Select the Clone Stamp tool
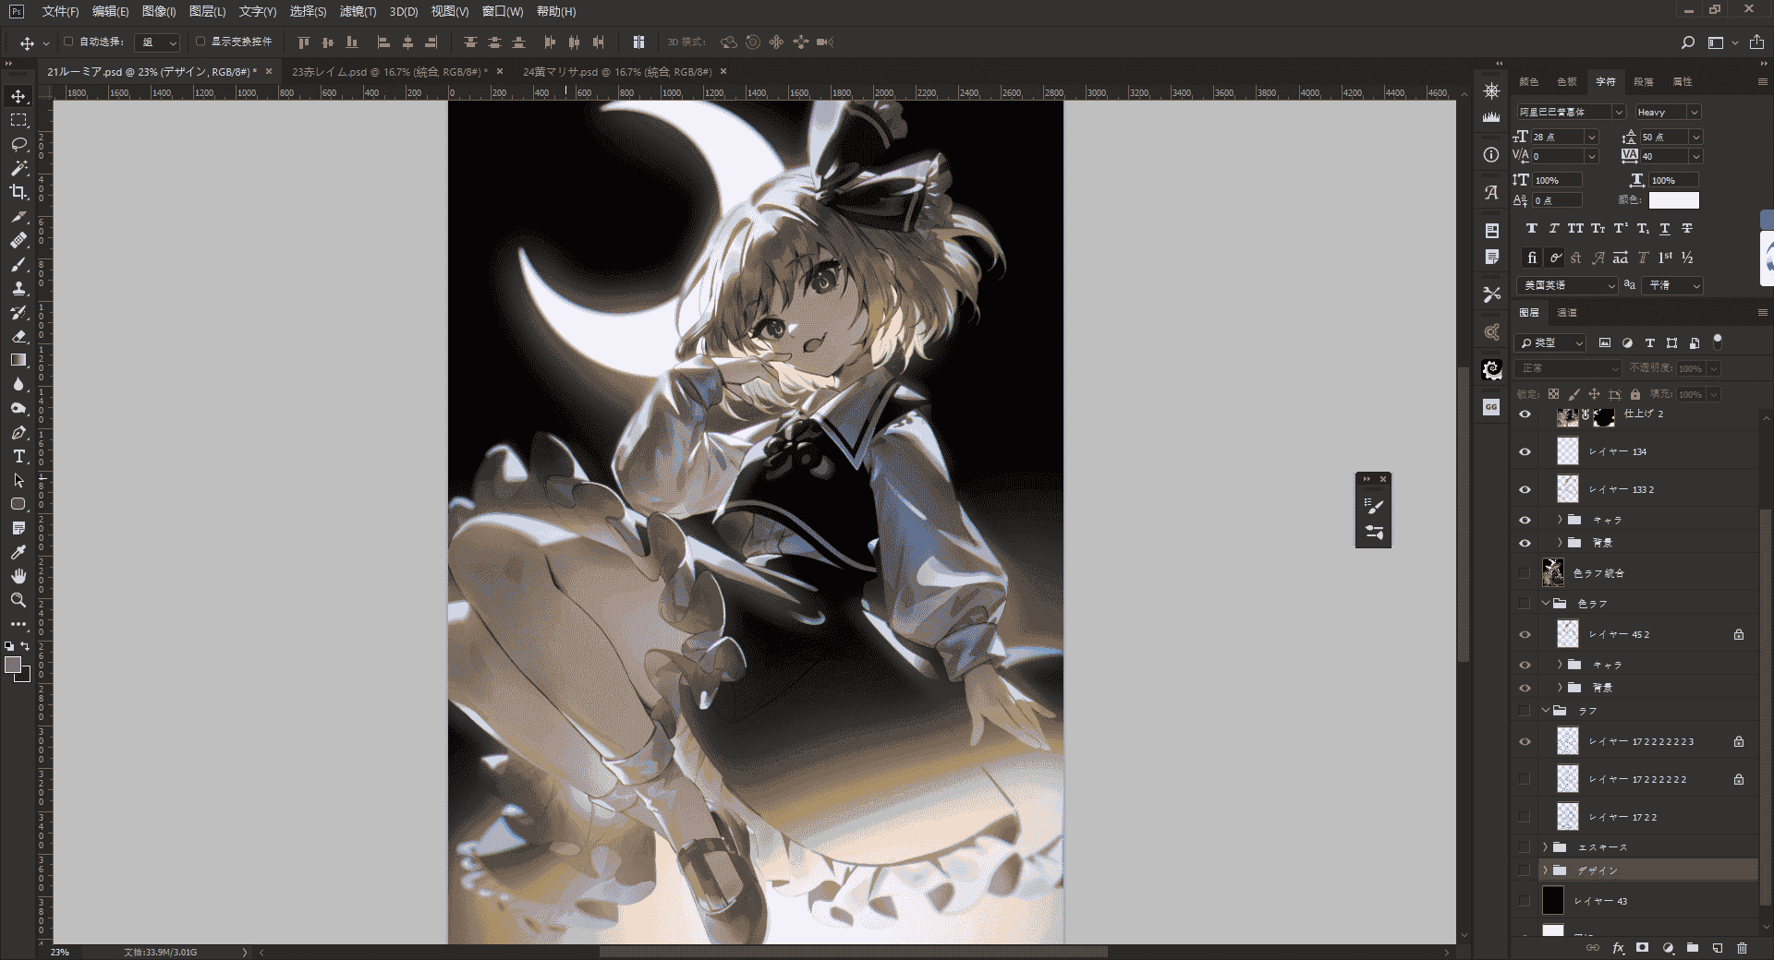 (x=18, y=288)
